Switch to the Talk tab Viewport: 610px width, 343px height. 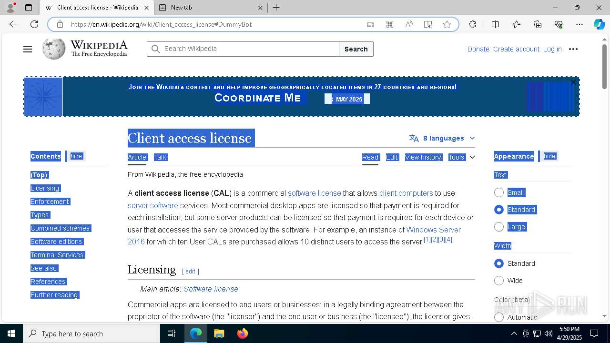pyautogui.click(x=160, y=157)
